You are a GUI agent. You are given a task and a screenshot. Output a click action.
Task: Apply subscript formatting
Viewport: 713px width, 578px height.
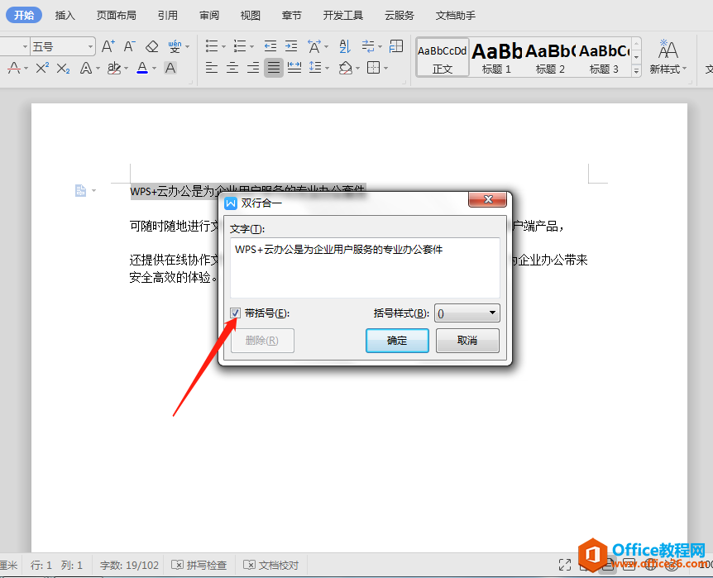point(63,68)
